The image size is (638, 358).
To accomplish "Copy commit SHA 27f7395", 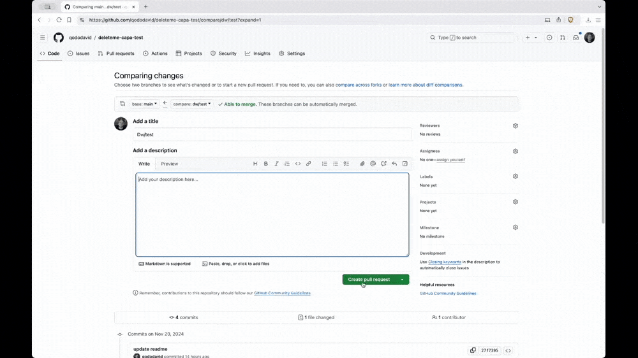I will 473,350.
